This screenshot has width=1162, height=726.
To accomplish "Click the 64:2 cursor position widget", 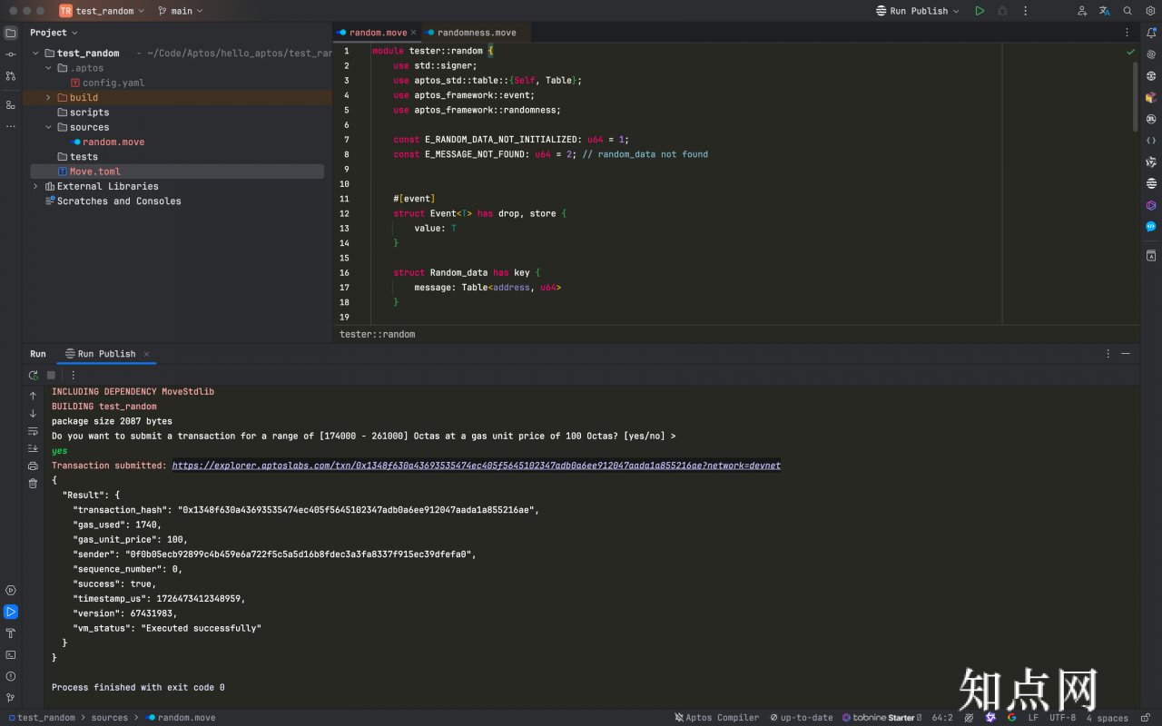I will tap(942, 718).
